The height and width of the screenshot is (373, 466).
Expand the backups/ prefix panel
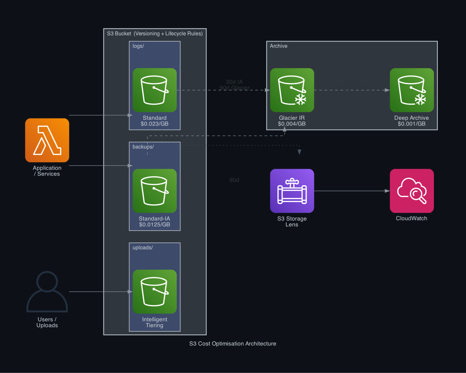coord(142,147)
